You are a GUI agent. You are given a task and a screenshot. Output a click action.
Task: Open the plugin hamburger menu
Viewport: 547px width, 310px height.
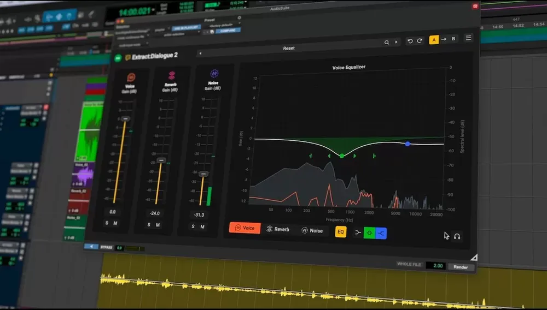tap(469, 38)
